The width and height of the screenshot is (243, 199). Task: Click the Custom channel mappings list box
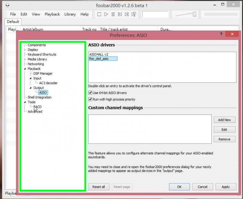coord(150,129)
